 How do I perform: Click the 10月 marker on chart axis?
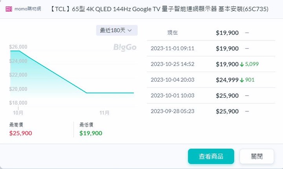[18, 113]
